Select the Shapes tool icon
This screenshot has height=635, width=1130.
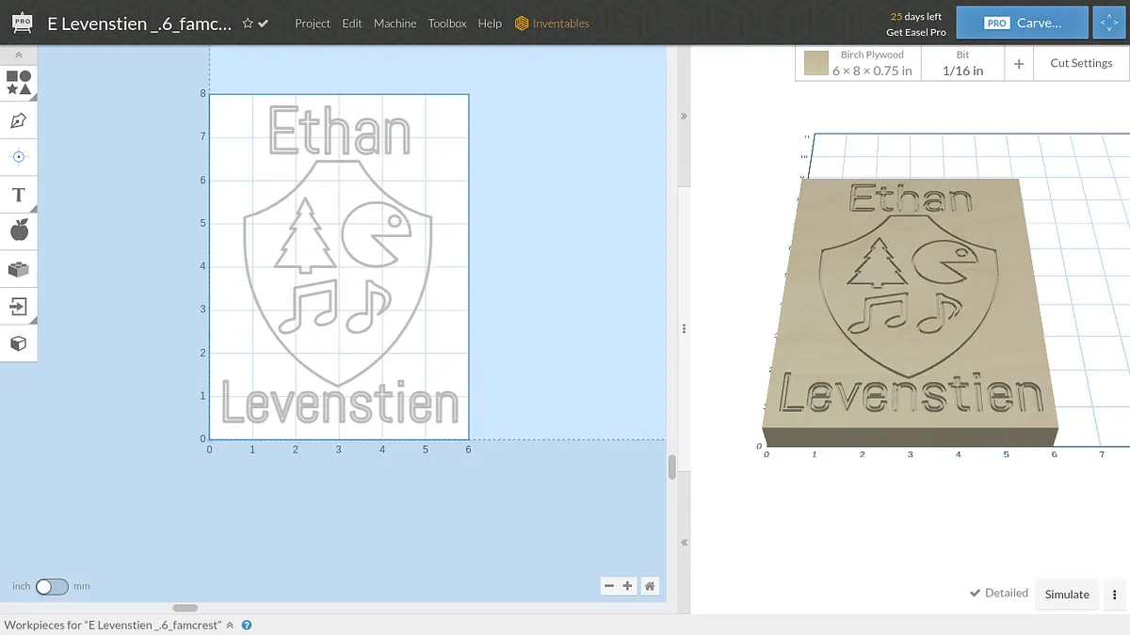(x=18, y=83)
